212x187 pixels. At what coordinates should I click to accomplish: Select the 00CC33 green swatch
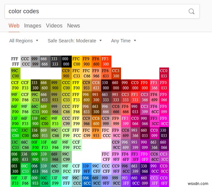coord(25,168)
